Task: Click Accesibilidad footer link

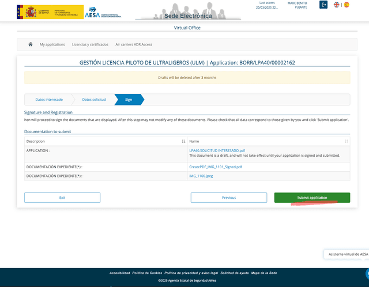Action: tap(119, 273)
